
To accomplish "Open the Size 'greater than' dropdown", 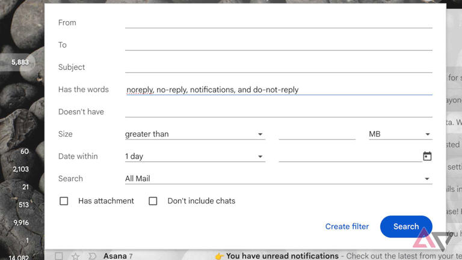I will (195, 134).
